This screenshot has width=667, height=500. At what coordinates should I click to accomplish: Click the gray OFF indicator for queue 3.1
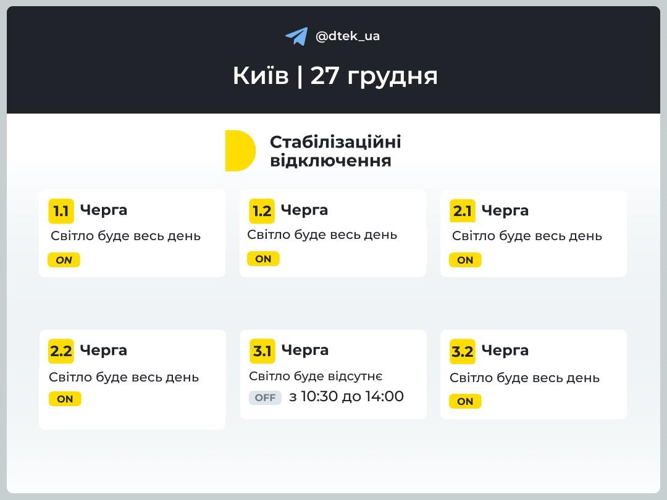[x=265, y=398]
